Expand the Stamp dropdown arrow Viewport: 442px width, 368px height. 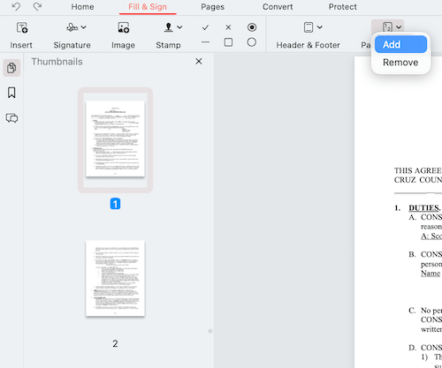[x=179, y=27]
